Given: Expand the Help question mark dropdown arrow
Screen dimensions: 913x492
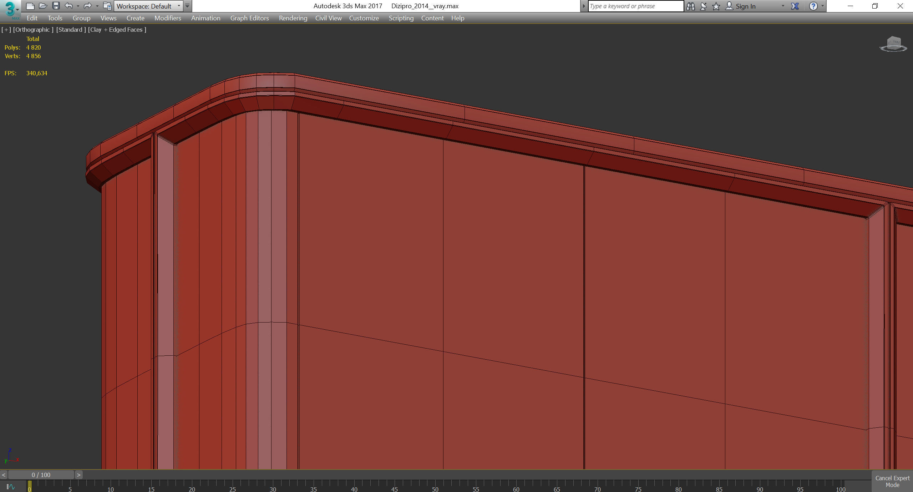Looking at the screenshot, I should [x=822, y=6].
